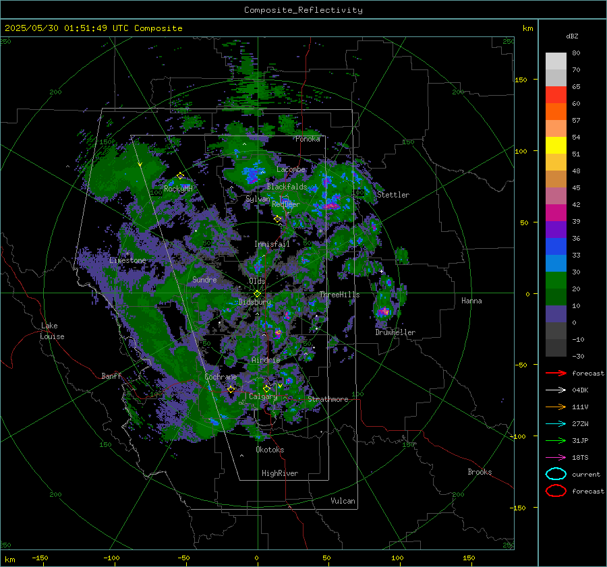Click the -150 tick label on bottom axis
607x567 pixels.
click(40, 558)
